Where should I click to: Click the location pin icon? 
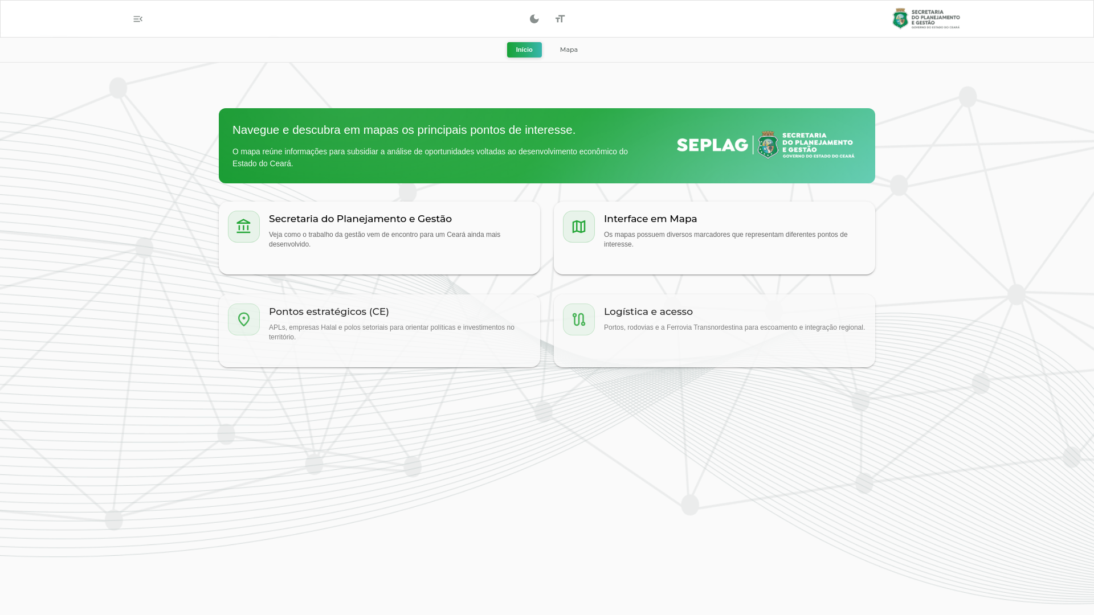point(244,319)
